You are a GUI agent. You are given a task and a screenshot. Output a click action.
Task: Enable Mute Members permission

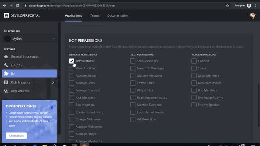(x=194, y=76)
